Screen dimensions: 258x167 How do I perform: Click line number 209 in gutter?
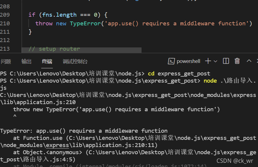point(5,15)
